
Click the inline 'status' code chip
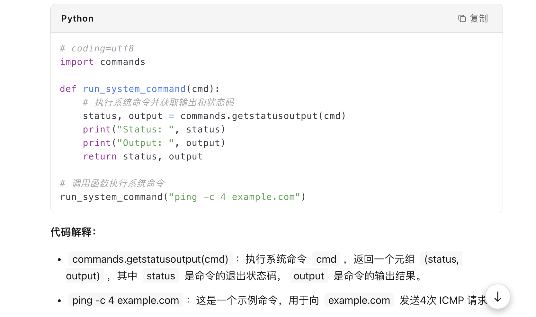point(161,276)
